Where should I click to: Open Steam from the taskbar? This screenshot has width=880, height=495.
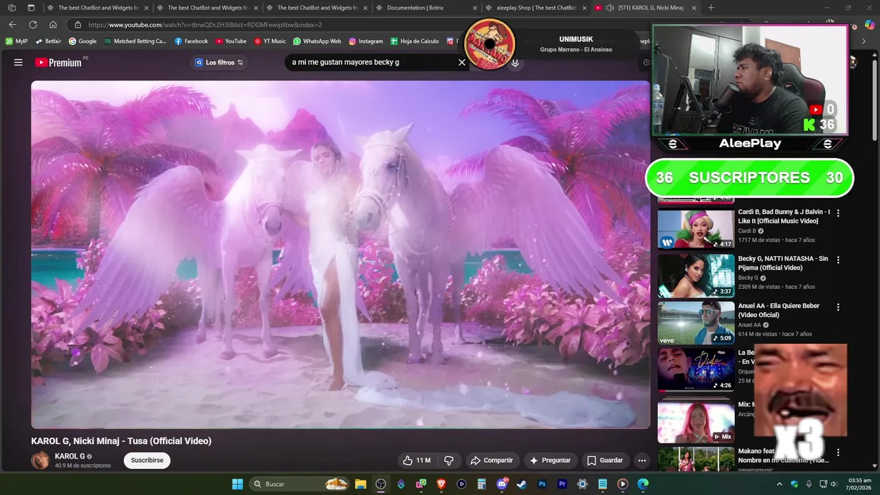point(522,484)
